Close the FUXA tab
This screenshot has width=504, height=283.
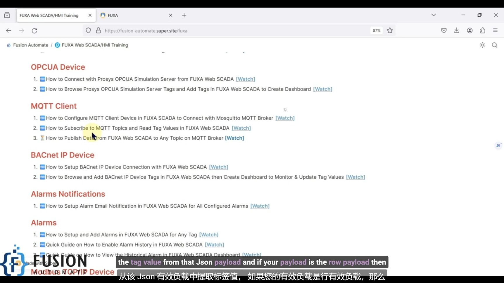pos(171,15)
